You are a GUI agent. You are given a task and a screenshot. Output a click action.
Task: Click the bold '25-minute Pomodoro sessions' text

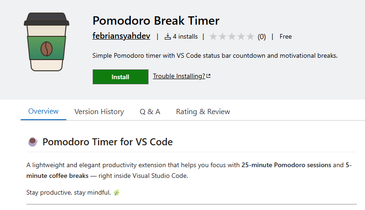286,165
